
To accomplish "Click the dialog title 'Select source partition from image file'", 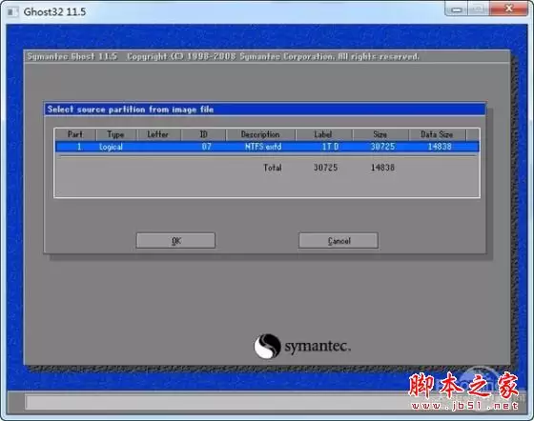I will pos(131,110).
